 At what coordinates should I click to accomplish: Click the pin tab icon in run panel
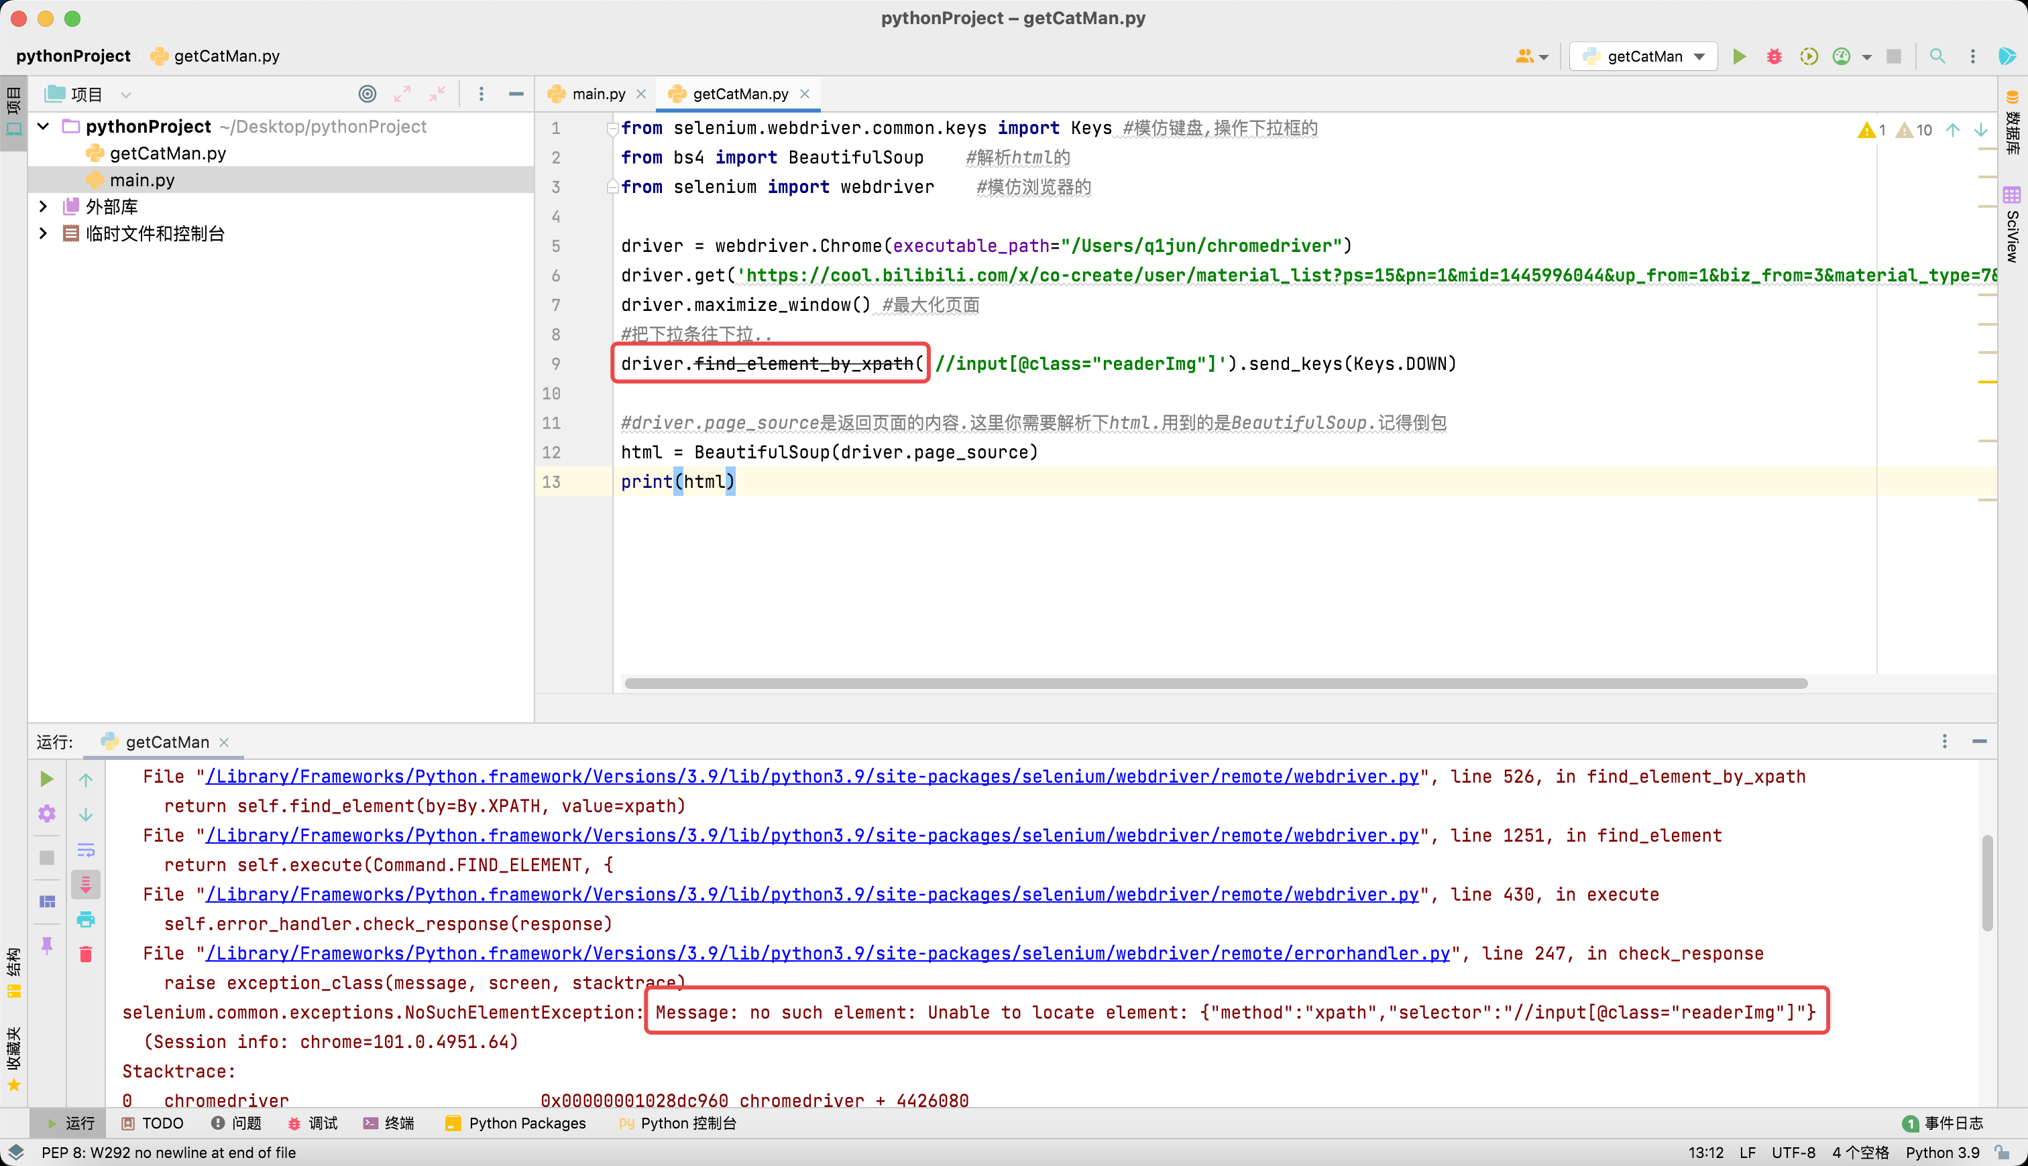coord(46,945)
